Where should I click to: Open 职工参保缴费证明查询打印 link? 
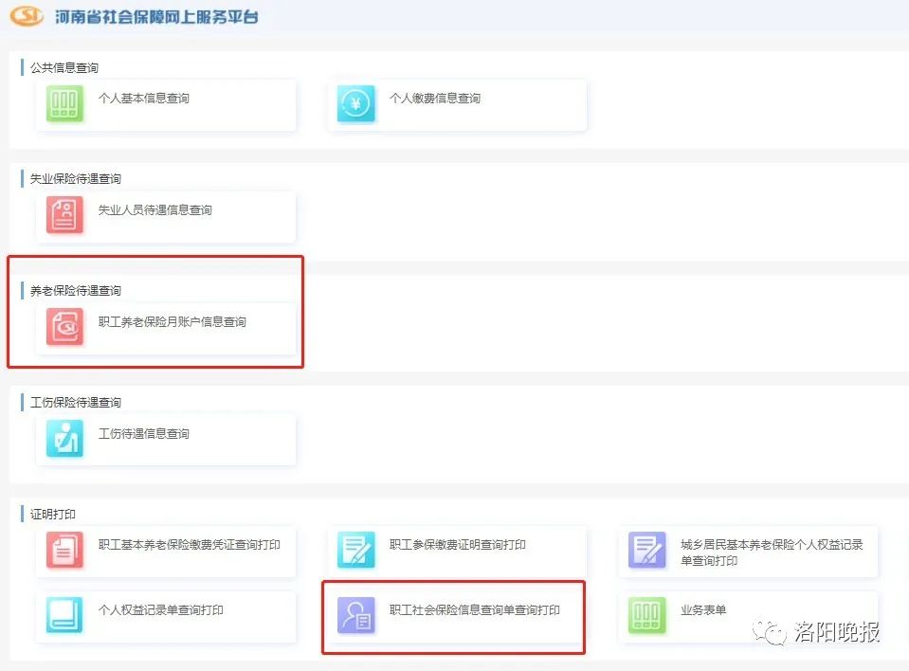click(x=458, y=545)
